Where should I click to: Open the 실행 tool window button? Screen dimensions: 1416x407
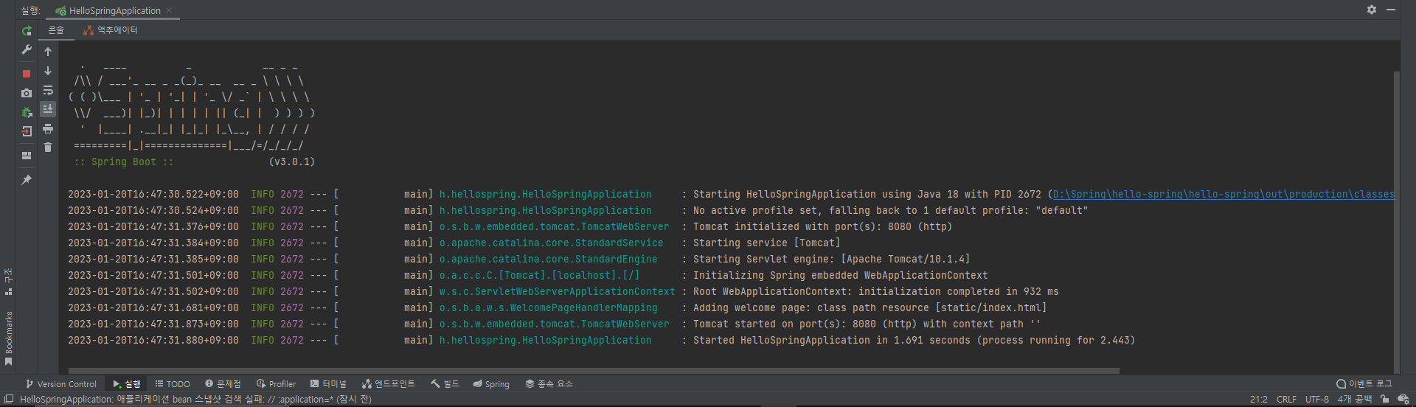(127, 384)
